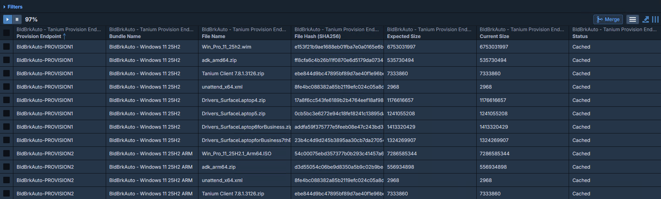Click BldBrkAuto-PROVISION1 in the Drivers_SurfaceLaptop4.zip row
Screen dimensions: 661x199
(x=45, y=100)
